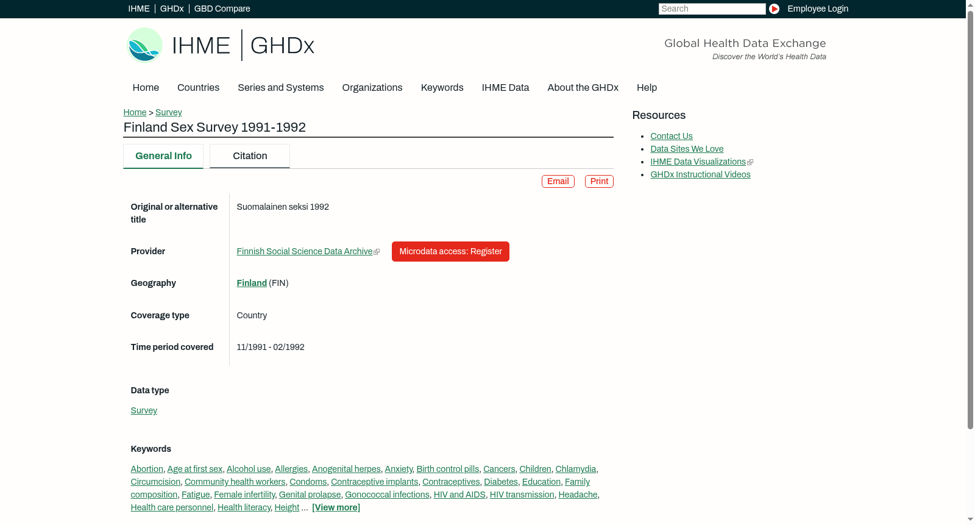975x525 pixels.
Task: Open Series and Systems menu
Action: click(280, 88)
